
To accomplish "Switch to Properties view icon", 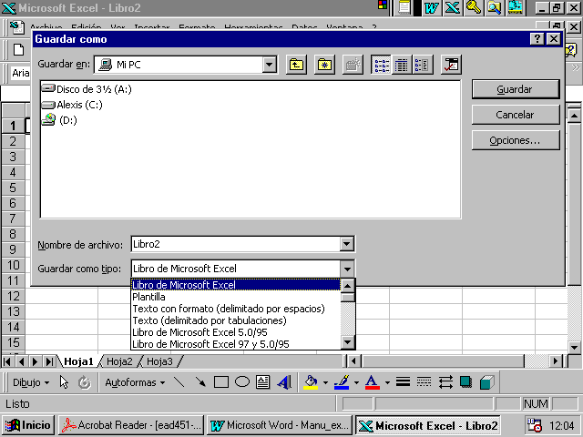I will click(x=423, y=65).
